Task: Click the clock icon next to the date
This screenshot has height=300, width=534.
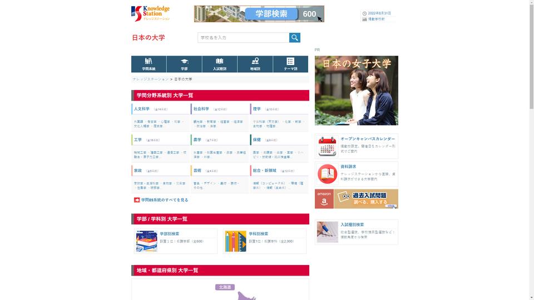Action: click(364, 13)
